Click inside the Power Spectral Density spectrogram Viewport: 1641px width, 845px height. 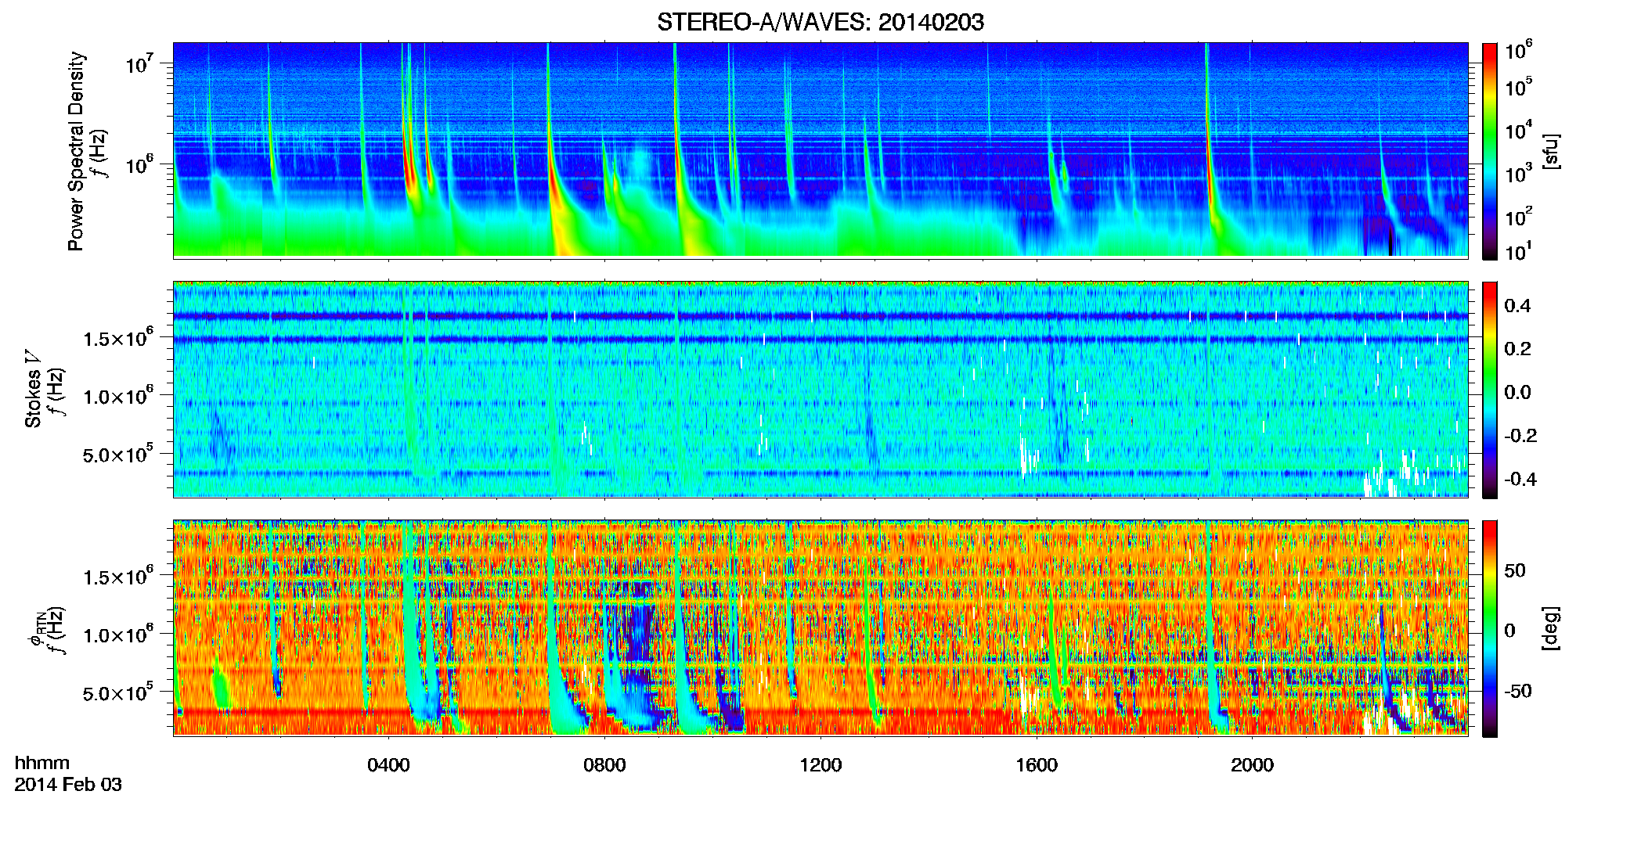pos(820,150)
